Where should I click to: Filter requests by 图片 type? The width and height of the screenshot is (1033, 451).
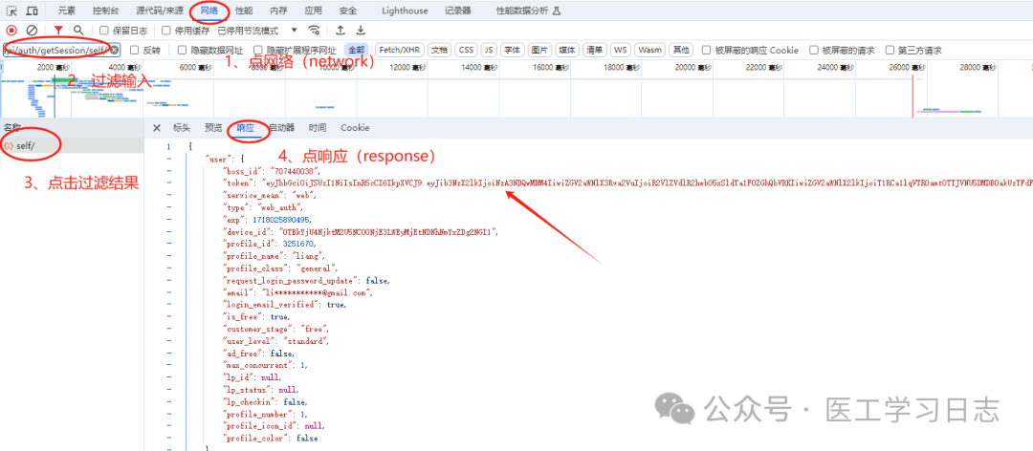pos(539,50)
